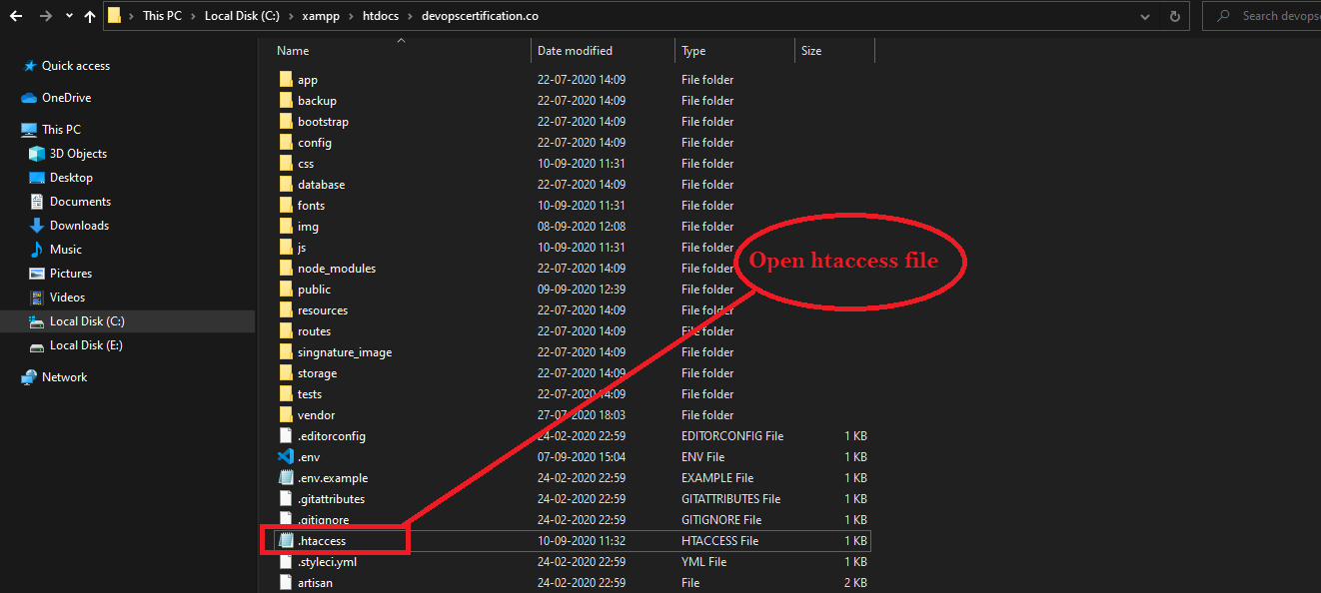This screenshot has width=1321, height=593.
Task: Click Network in navigation pane
Action: [64, 377]
